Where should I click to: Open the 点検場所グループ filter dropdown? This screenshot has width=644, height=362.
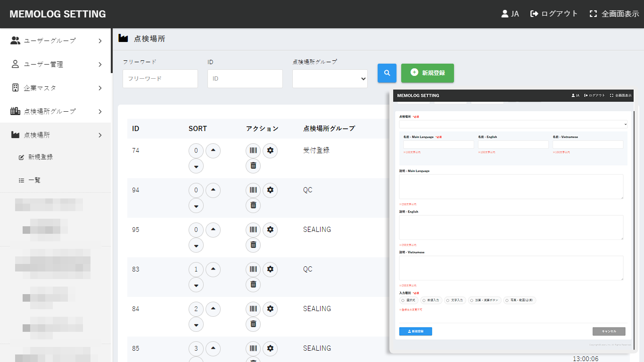pos(330,79)
